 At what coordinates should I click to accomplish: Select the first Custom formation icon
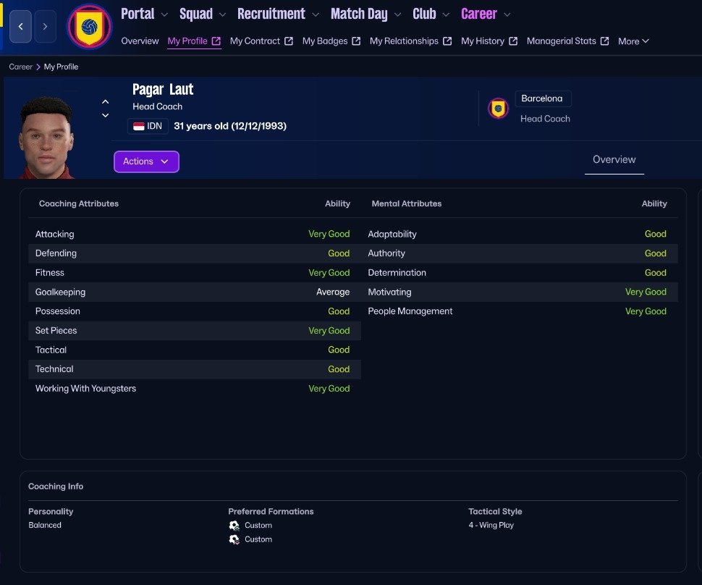pyautogui.click(x=234, y=526)
